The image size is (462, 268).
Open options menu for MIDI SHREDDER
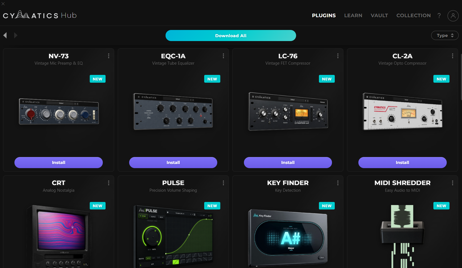[x=453, y=183]
